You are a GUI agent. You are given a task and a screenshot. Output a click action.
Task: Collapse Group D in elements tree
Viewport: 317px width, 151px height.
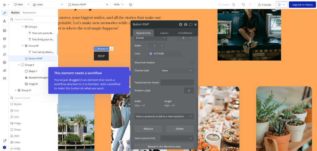coord(15,90)
